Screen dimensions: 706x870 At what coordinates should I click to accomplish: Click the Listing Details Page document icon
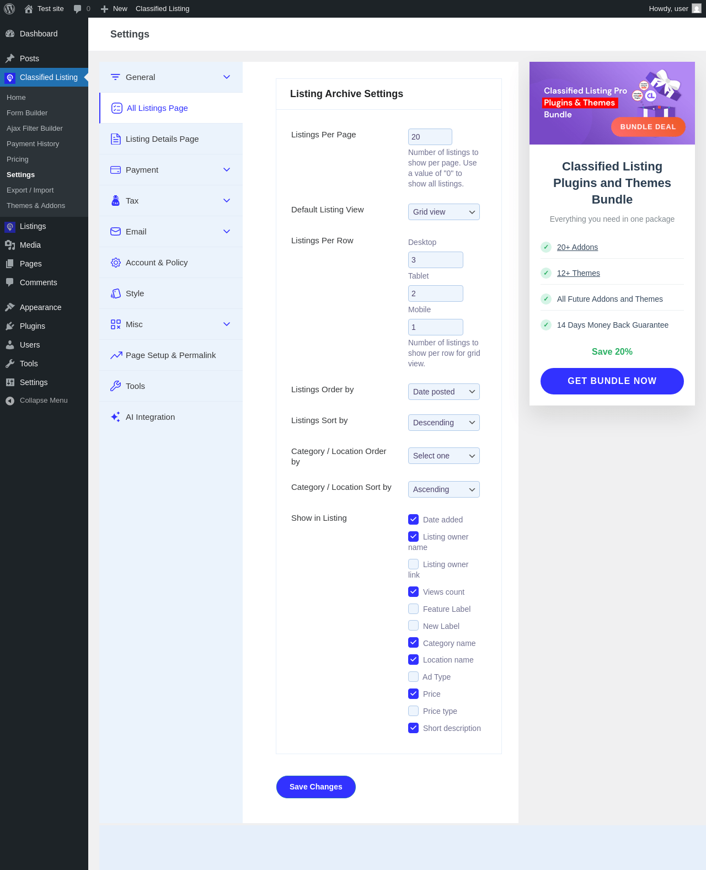tap(115, 139)
